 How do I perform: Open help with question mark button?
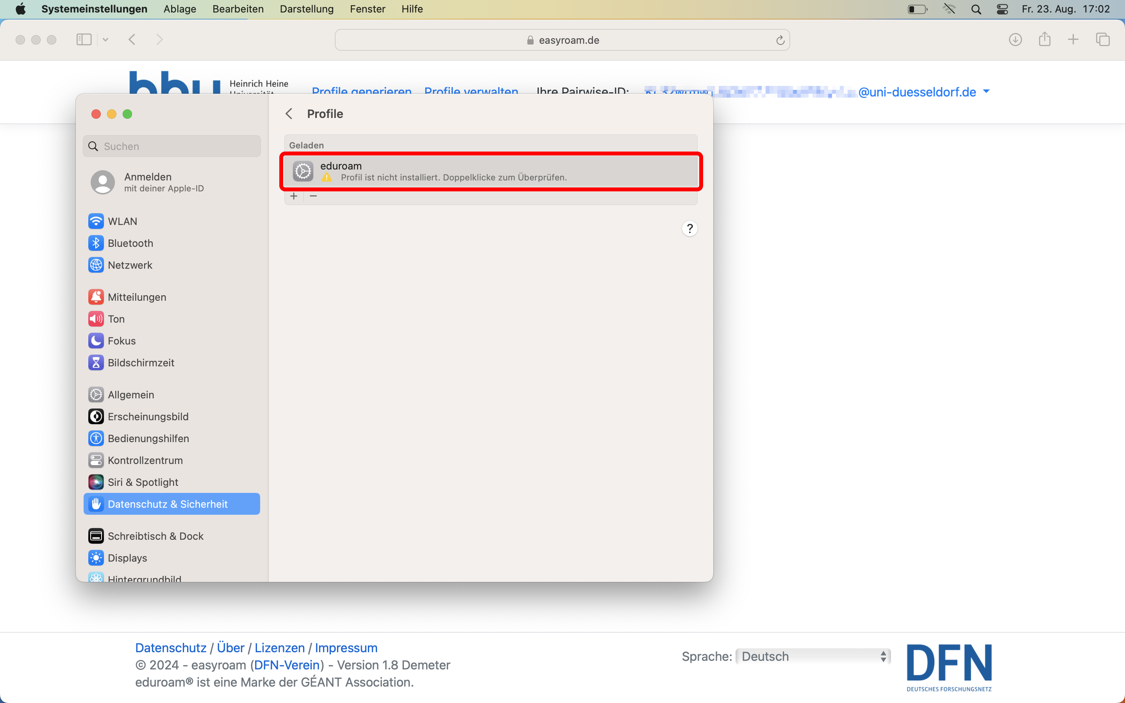689,228
